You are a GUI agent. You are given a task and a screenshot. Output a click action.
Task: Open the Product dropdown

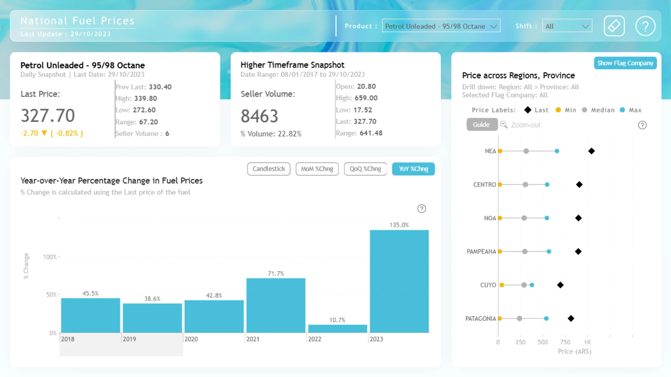click(x=441, y=26)
